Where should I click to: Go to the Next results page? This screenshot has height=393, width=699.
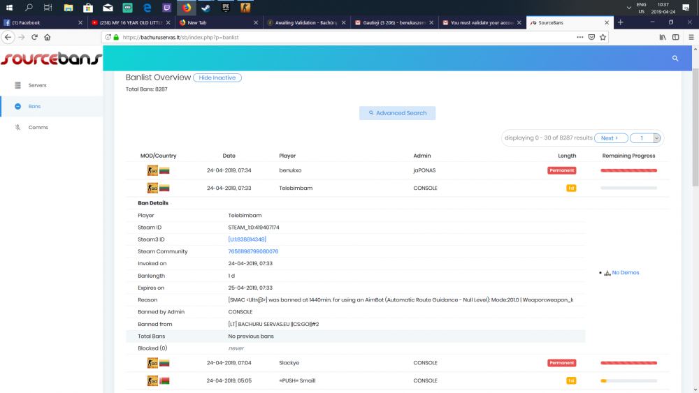click(609, 138)
